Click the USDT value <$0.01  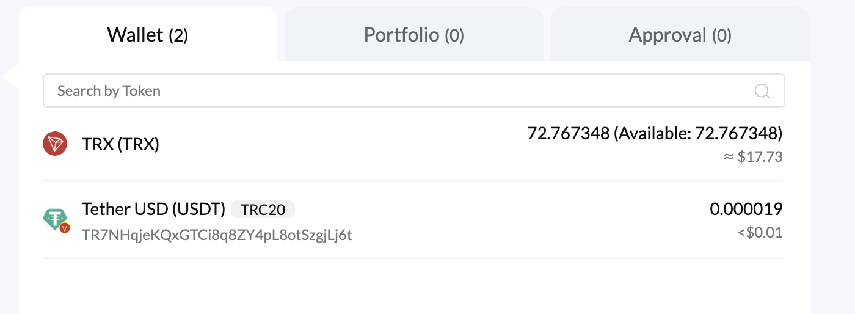(759, 233)
